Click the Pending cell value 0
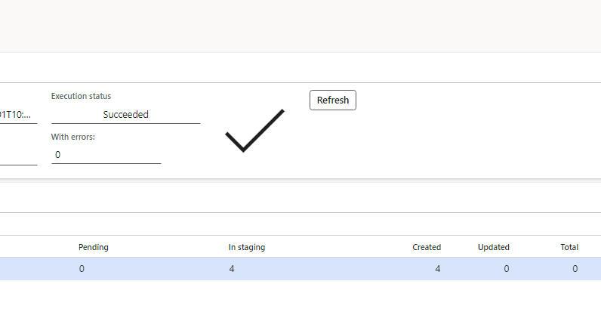The image size is (601, 309). (x=82, y=268)
